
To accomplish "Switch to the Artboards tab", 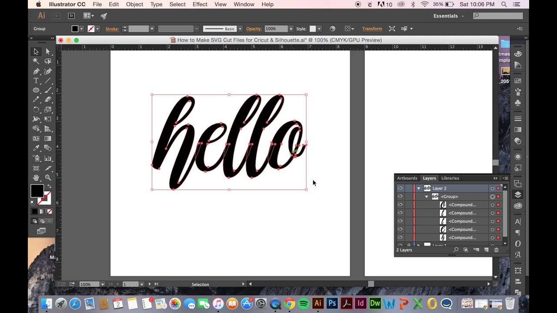I will pos(407,178).
